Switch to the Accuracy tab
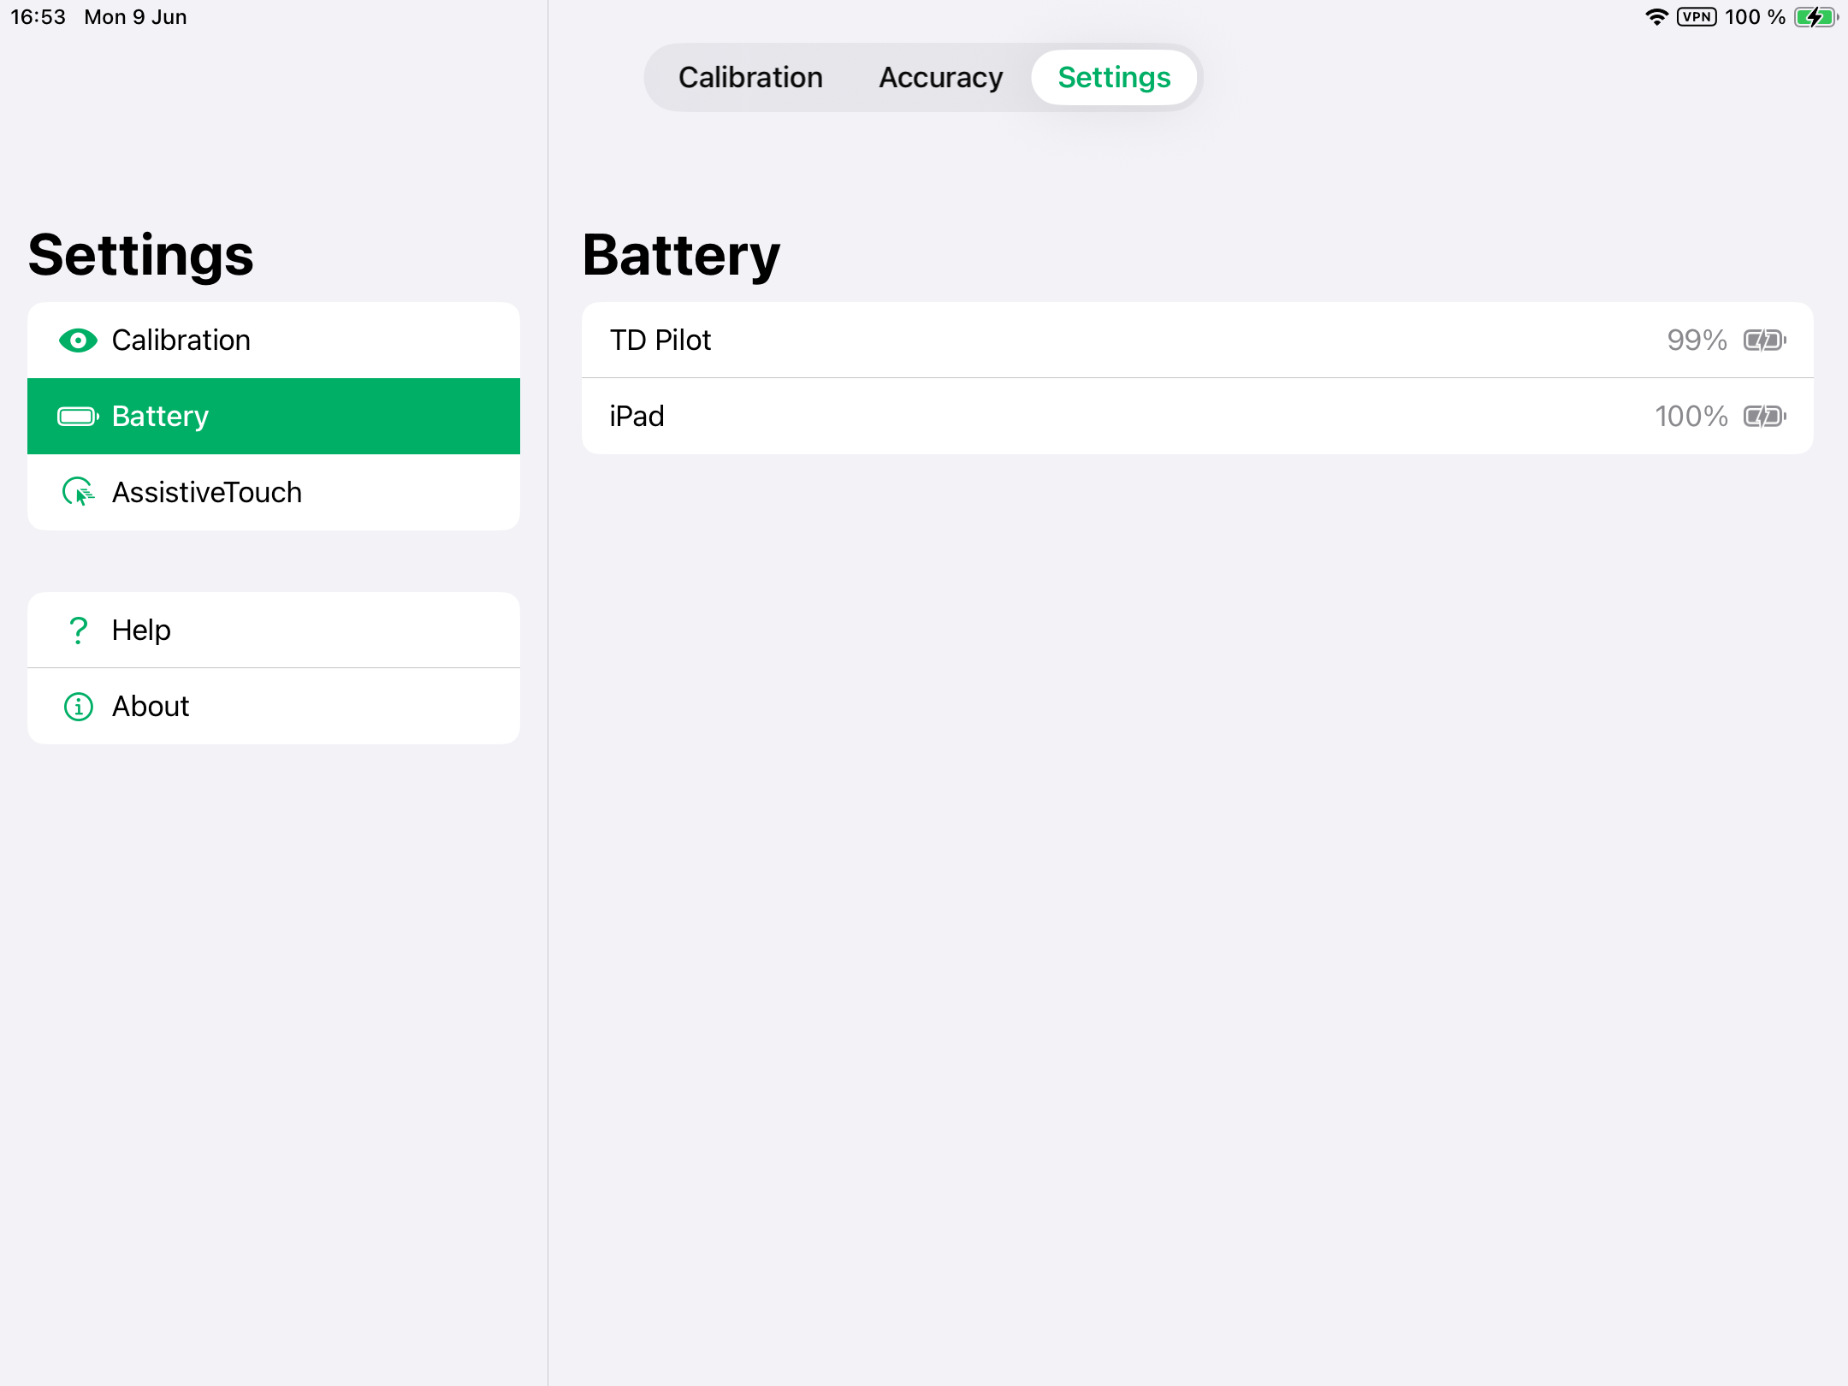This screenshot has height=1386, width=1848. click(940, 78)
